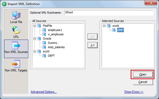The image size is (159, 99).
Task: Click the Optional XML Rootname field
Action: 109,13
